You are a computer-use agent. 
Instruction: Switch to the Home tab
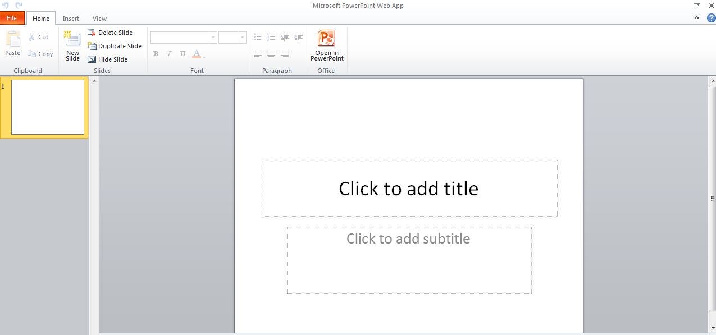(x=41, y=19)
